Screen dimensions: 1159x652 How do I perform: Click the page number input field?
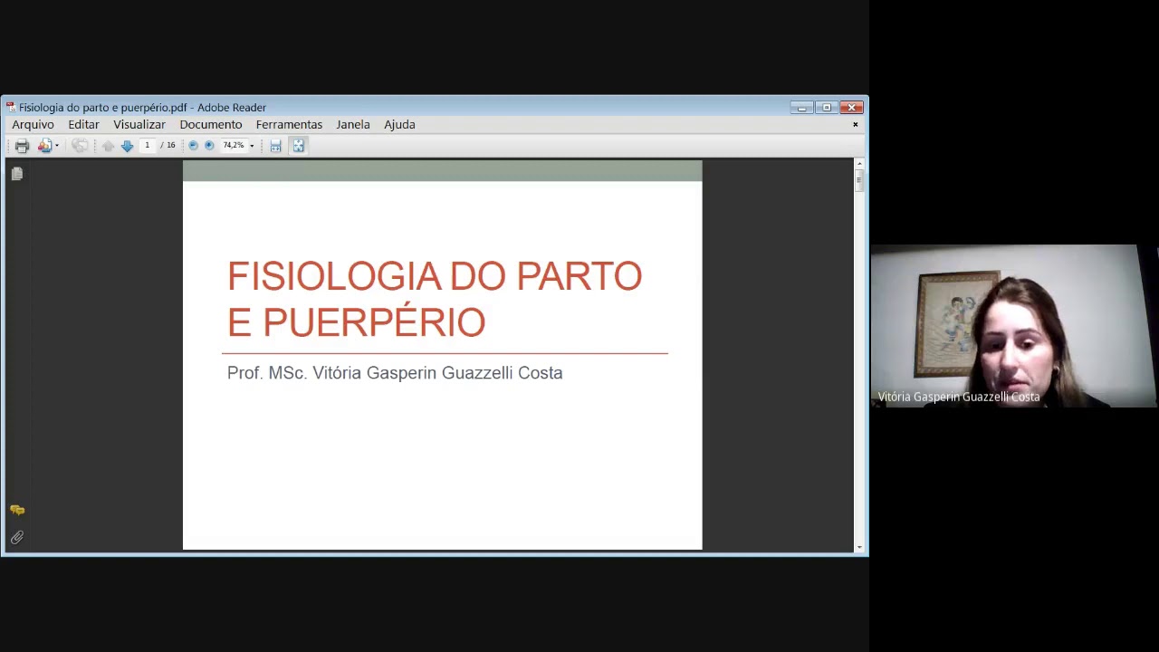(147, 146)
